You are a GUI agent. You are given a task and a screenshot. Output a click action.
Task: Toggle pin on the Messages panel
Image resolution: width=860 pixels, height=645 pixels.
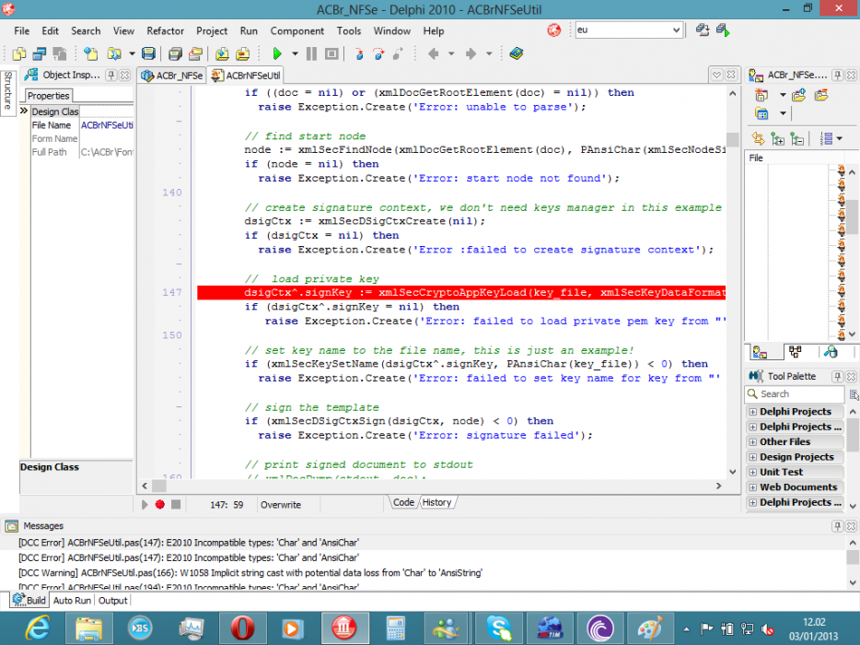837,526
